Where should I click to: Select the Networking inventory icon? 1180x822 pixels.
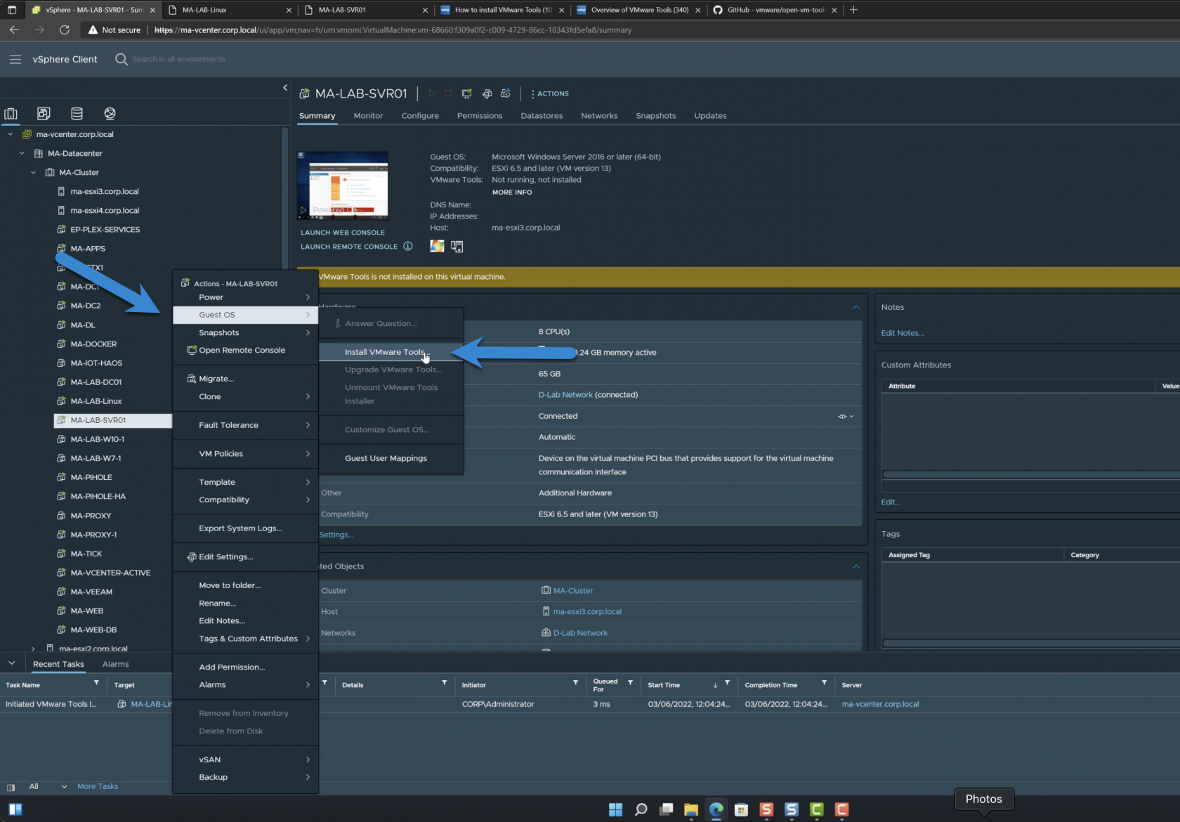pyautogui.click(x=110, y=114)
